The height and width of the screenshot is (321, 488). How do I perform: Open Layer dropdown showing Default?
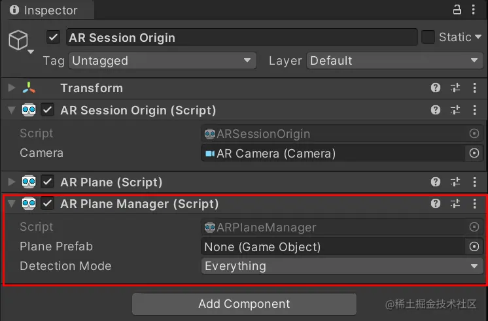(x=394, y=60)
